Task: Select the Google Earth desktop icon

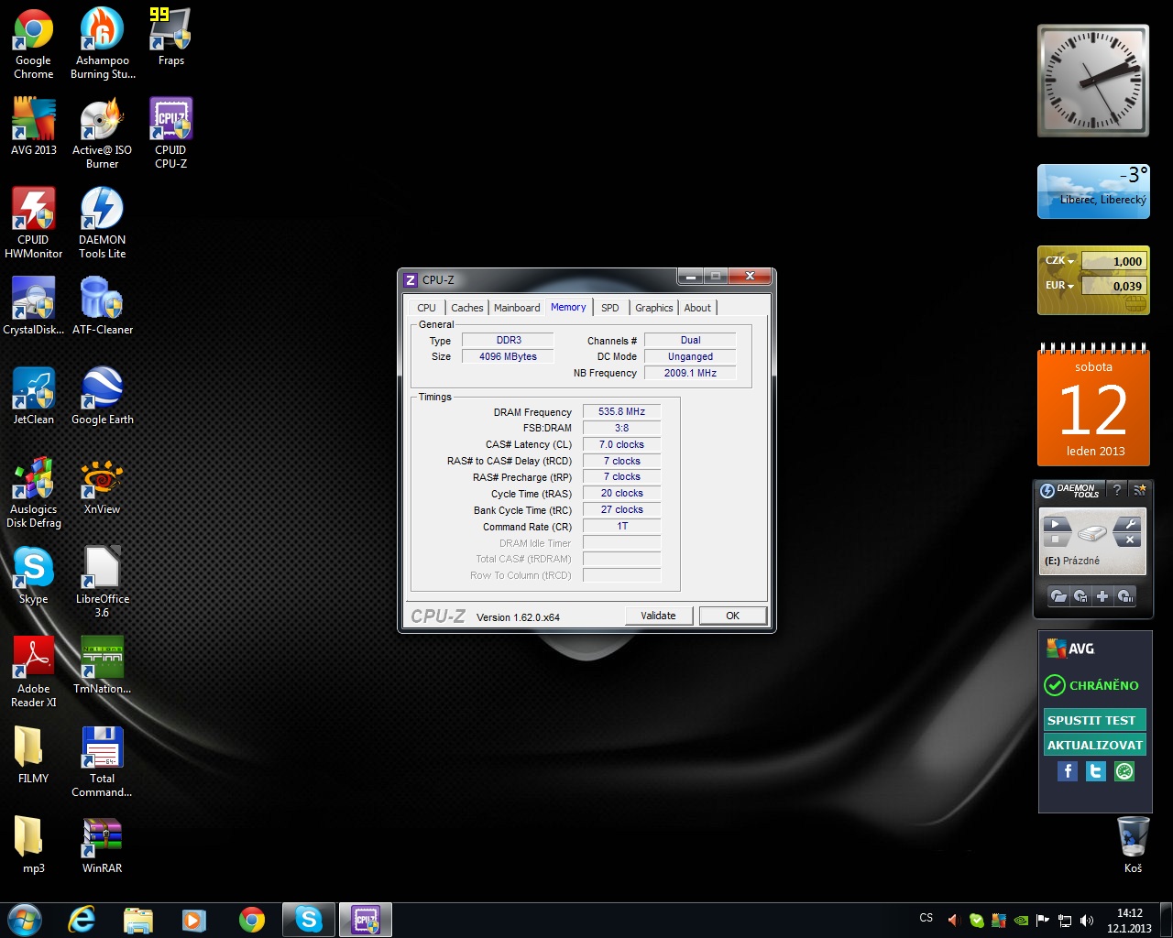Action: (103, 396)
